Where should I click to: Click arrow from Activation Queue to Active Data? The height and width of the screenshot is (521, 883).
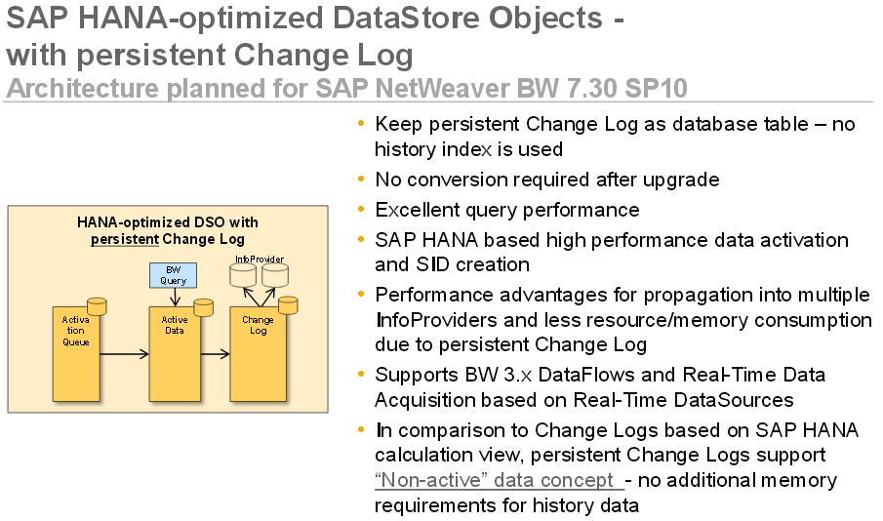click(123, 353)
